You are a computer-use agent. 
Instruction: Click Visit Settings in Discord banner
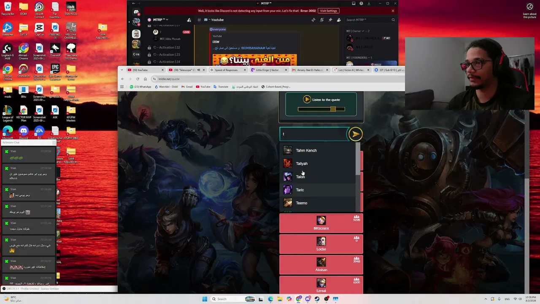(328, 11)
